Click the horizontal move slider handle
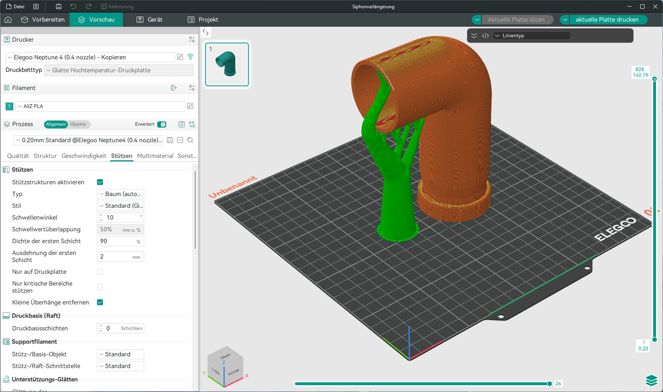663x392 pixels. [x=549, y=384]
